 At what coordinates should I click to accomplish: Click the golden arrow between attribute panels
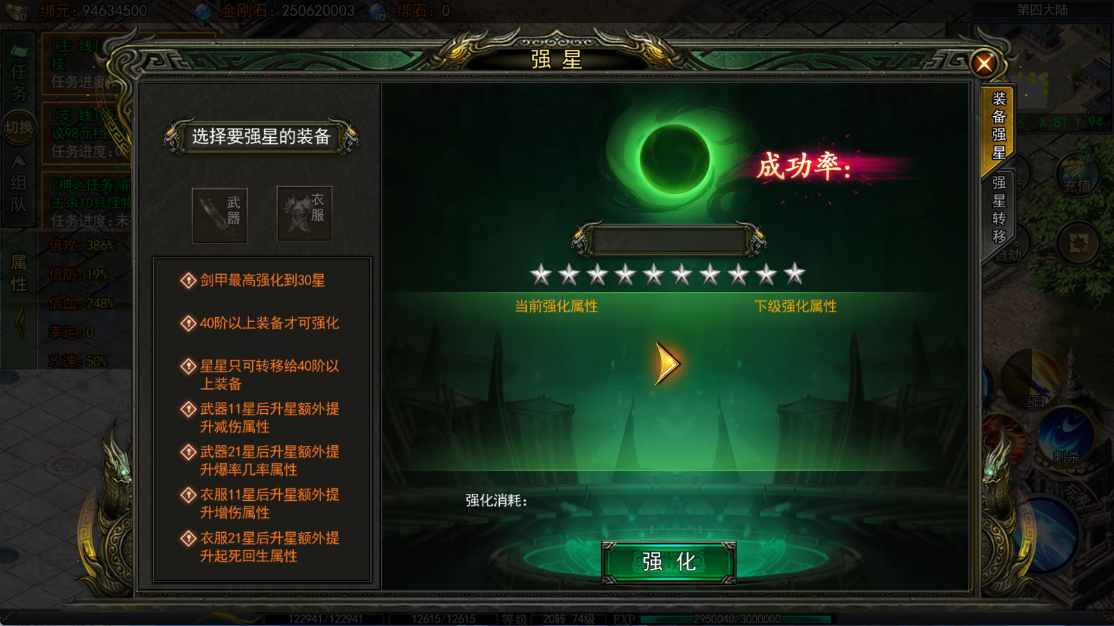tap(667, 363)
